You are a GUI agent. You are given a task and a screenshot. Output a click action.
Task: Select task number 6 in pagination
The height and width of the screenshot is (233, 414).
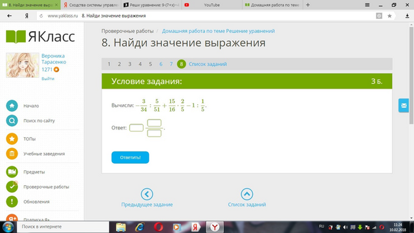pyautogui.click(x=161, y=64)
